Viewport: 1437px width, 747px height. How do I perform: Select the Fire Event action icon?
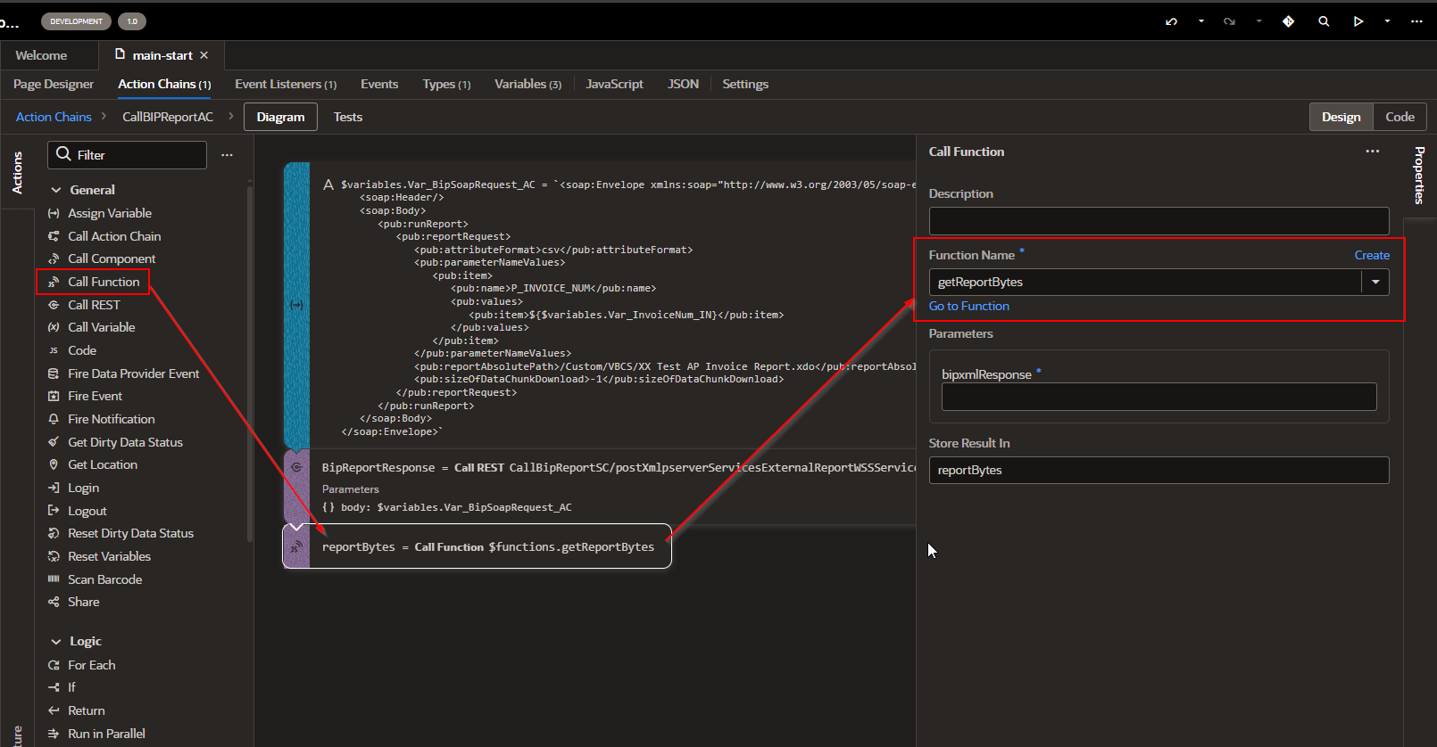[x=54, y=396]
